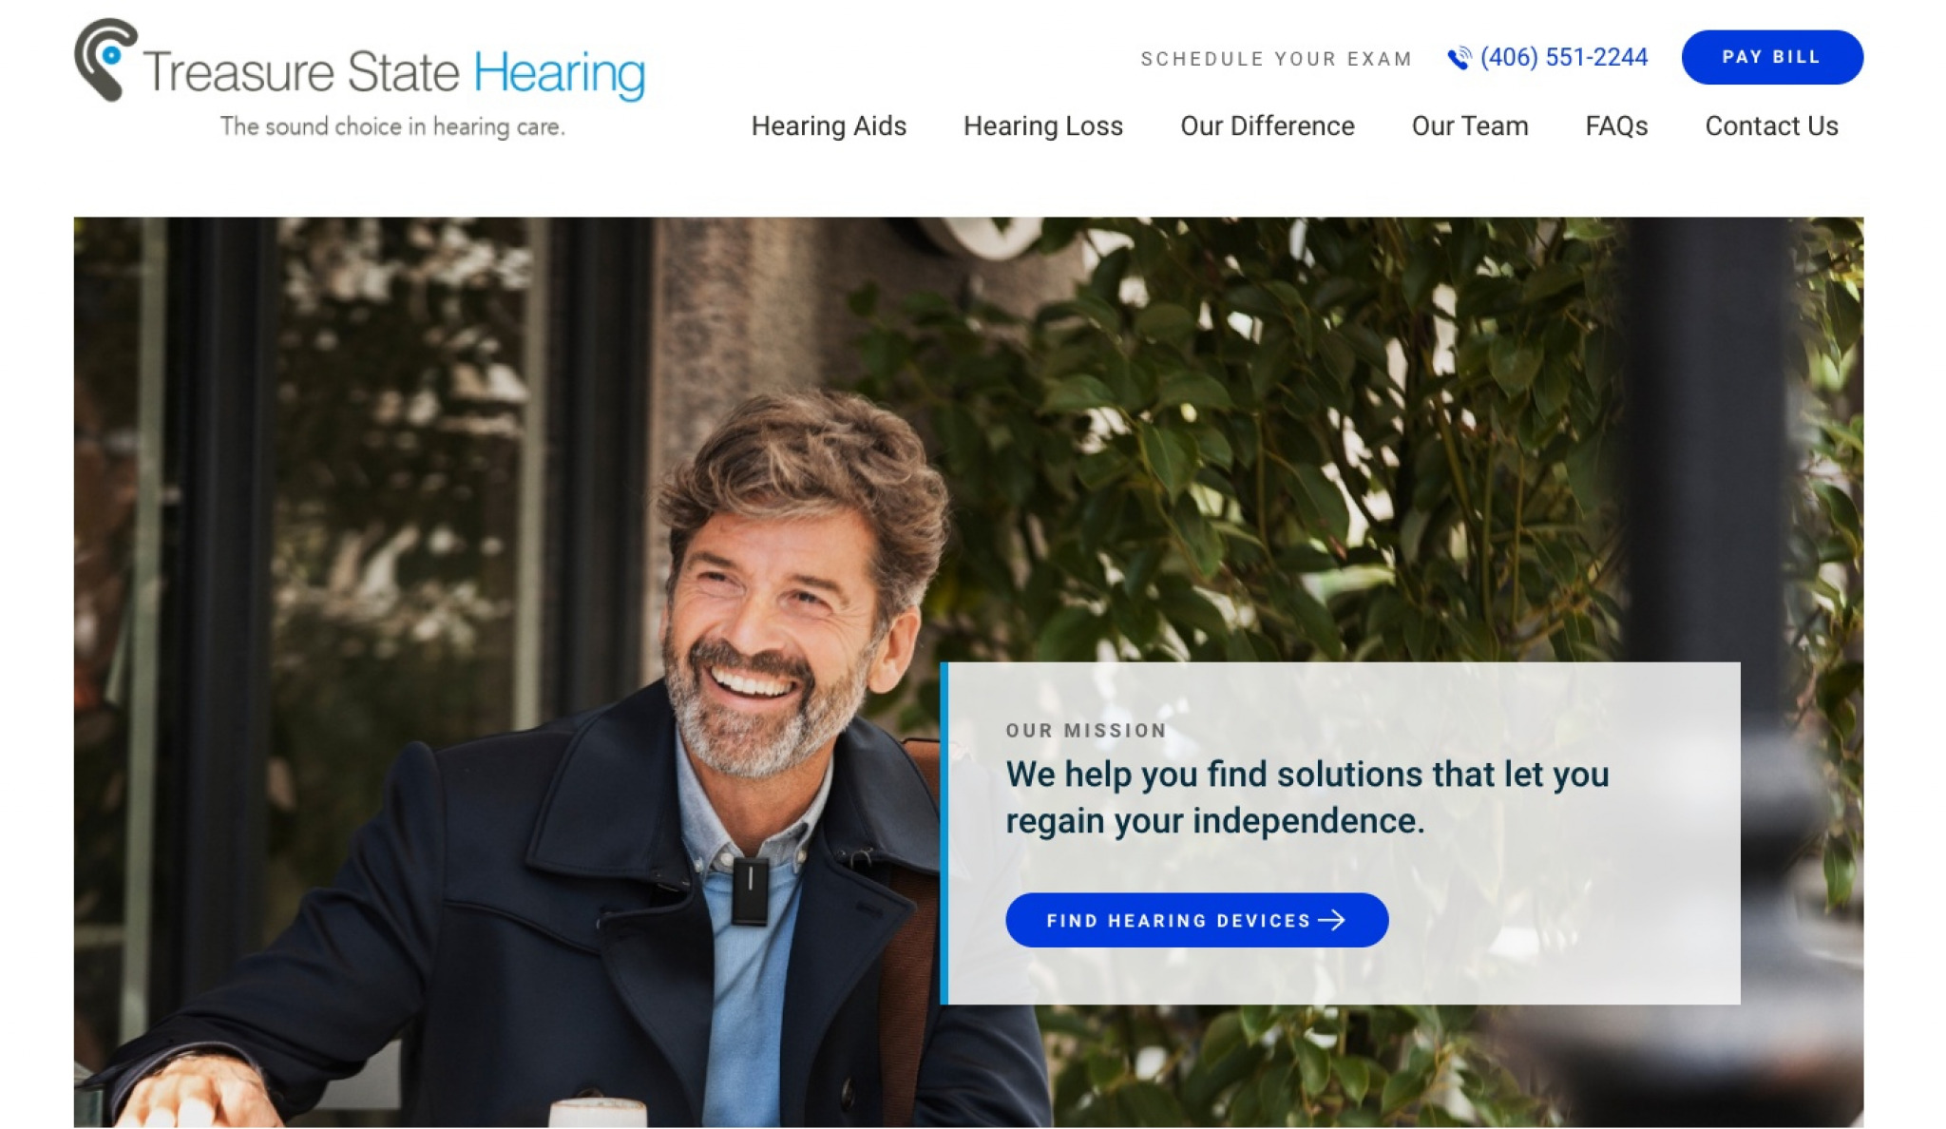Call the (406) 551-2244 phone link
Viewport: 1946px width, 1129px height.
[1563, 58]
